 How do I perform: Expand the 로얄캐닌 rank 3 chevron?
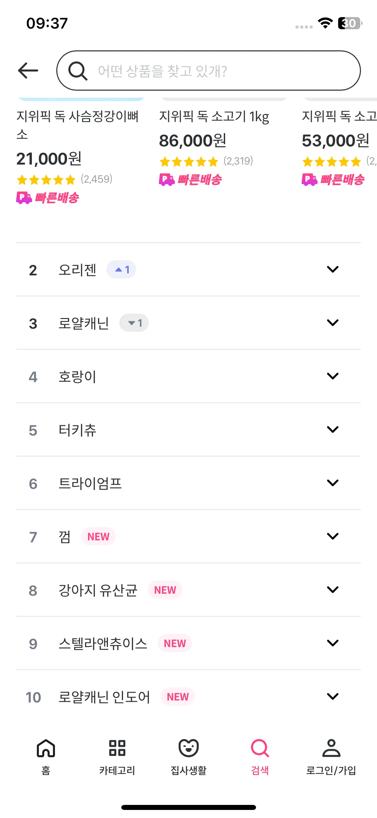[333, 323]
